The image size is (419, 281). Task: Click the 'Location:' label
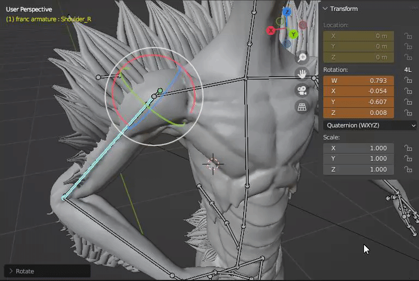(x=336, y=25)
